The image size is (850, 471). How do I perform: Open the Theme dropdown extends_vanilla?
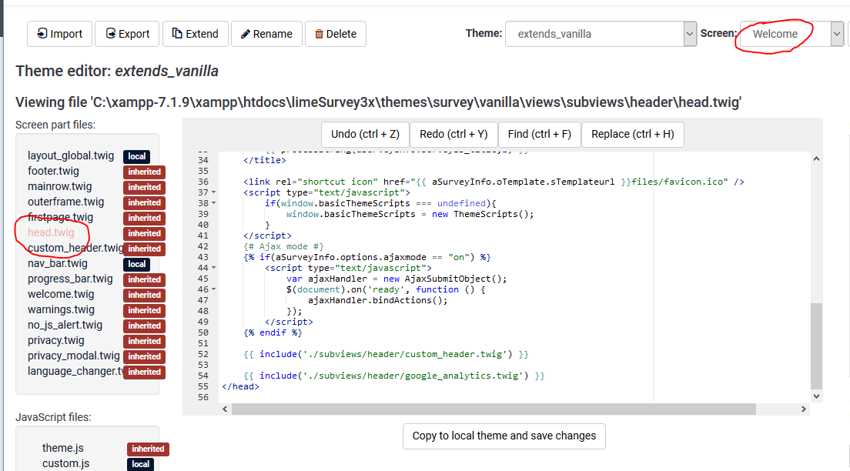click(x=601, y=34)
